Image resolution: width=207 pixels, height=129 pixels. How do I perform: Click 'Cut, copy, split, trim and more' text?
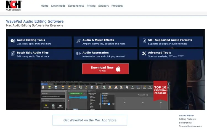(34, 44)
